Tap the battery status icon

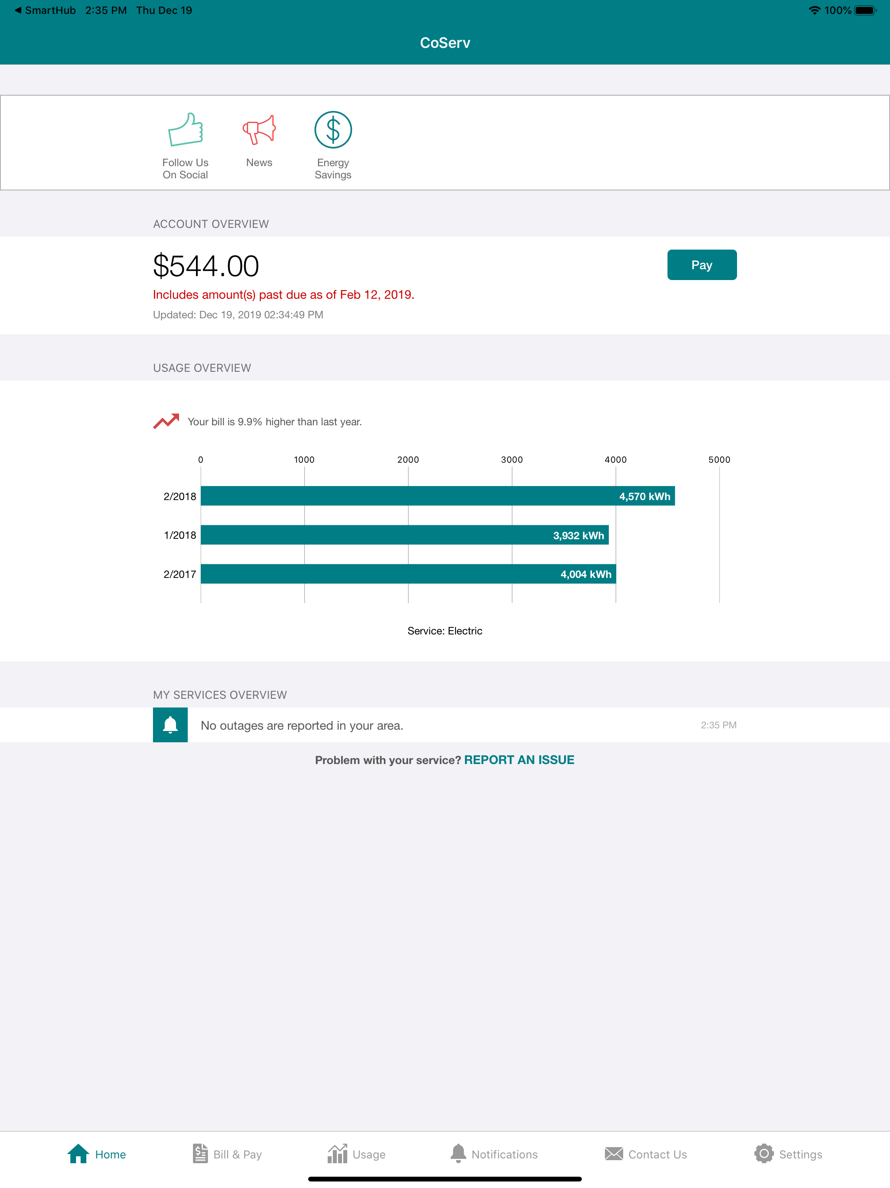865,10
